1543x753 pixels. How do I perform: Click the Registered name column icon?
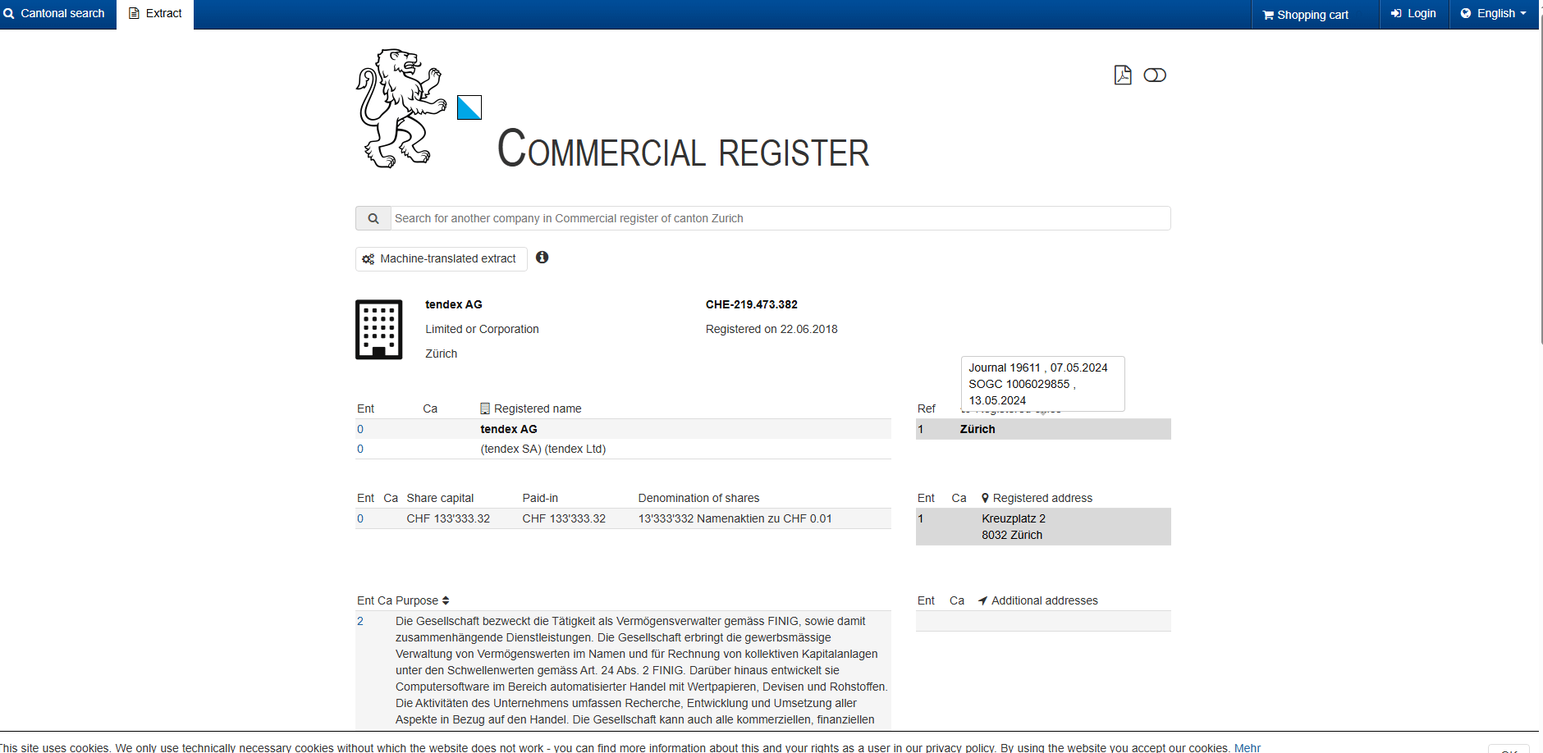pos(485,408)
